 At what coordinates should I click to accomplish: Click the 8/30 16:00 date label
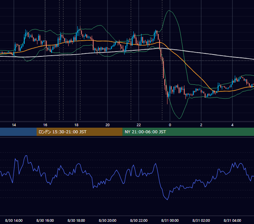pos(45,220)
